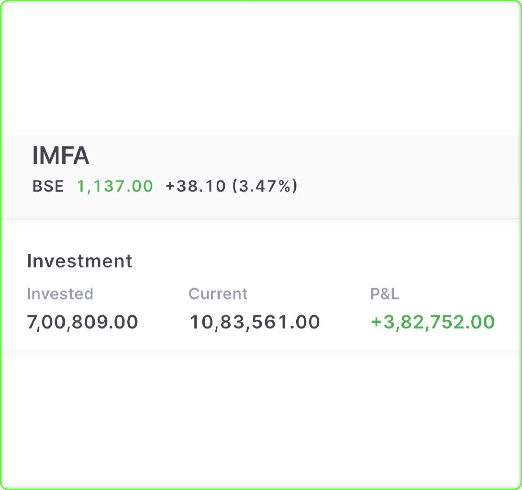Select the green 1,137.00 last price
Image resolution: width=522 pixels, height=490 pixels.
[115, 186]
